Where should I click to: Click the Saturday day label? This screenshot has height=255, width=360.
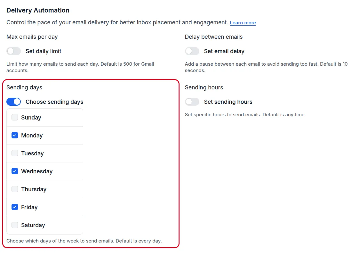33,225
